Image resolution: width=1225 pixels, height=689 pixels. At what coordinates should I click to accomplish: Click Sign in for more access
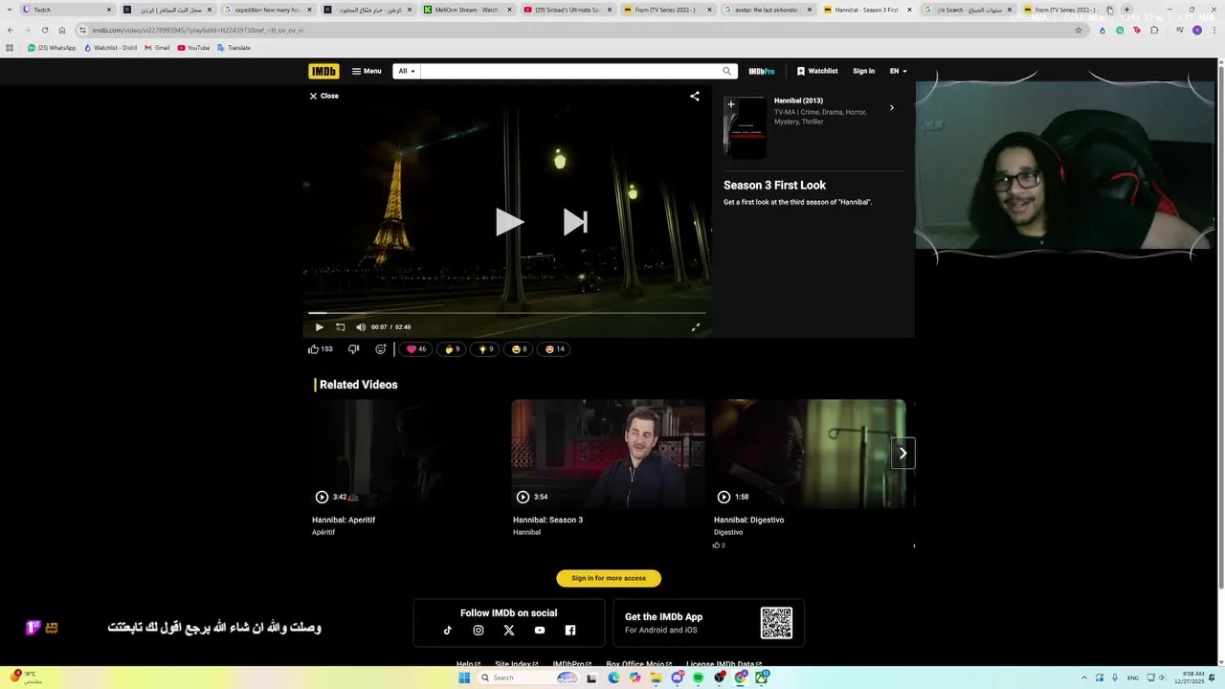[609, 578]
